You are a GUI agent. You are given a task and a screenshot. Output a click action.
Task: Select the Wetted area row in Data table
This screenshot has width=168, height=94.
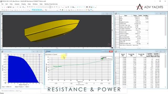click(x=132, y=24)
